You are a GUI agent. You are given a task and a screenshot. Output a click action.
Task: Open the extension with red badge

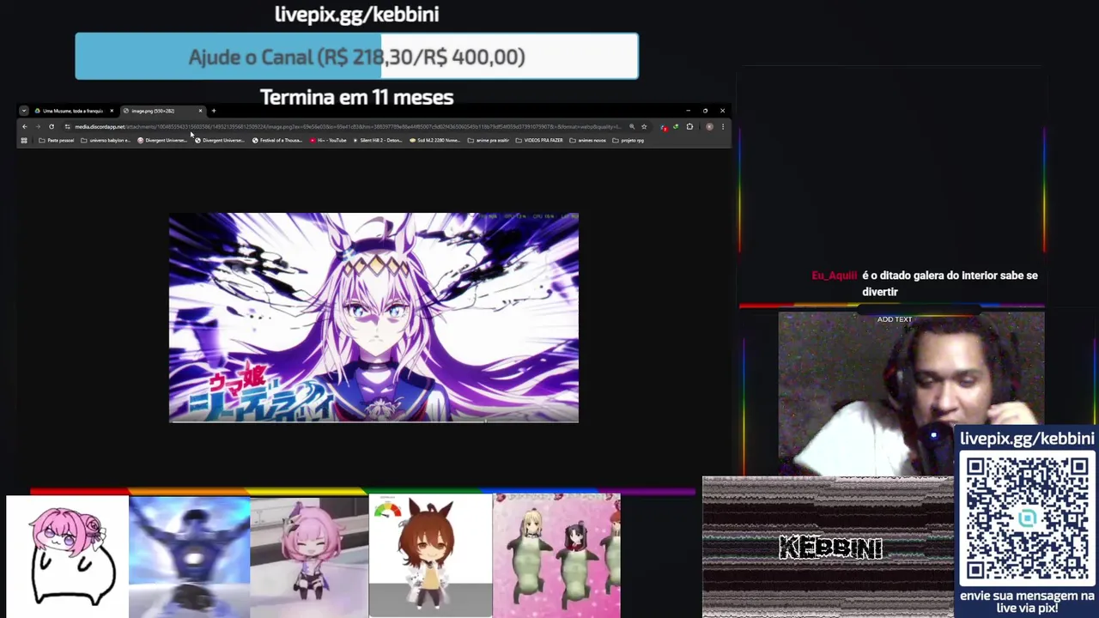664,127
